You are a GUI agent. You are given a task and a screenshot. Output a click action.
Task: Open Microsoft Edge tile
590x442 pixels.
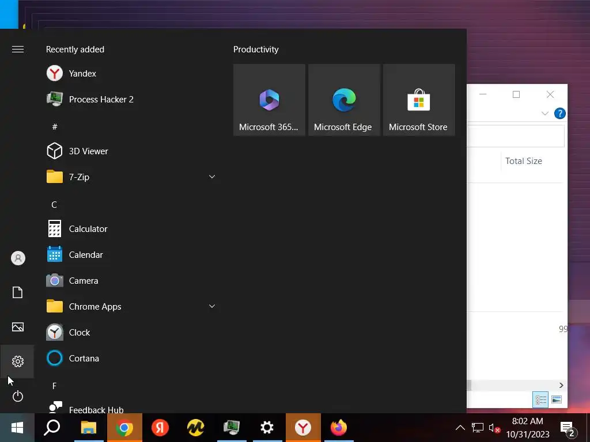(344, 100)
